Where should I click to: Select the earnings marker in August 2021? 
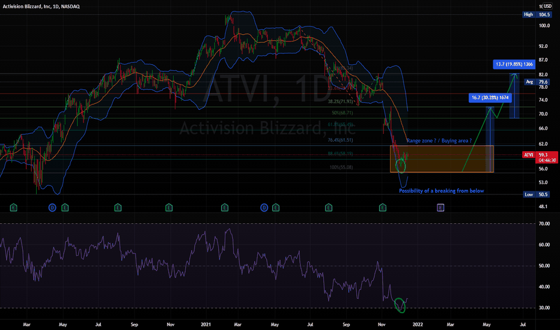click(329, 207)
